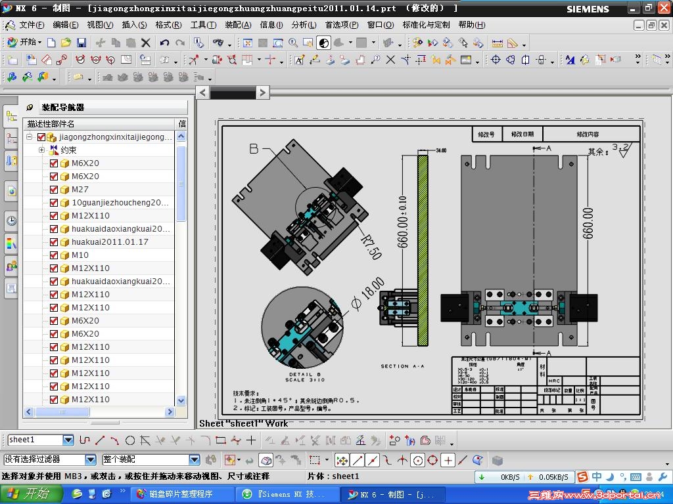Viewport: 673px width, 504px height.
Task: Click the Save icon in toolbar
Action: coord(81,43)
